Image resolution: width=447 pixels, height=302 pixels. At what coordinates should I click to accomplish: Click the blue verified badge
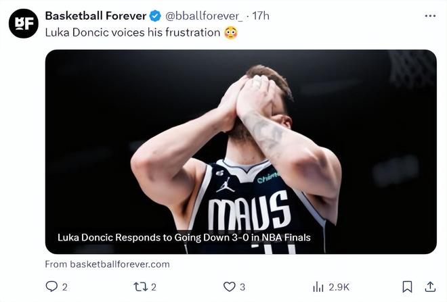(x=154, y=16)
